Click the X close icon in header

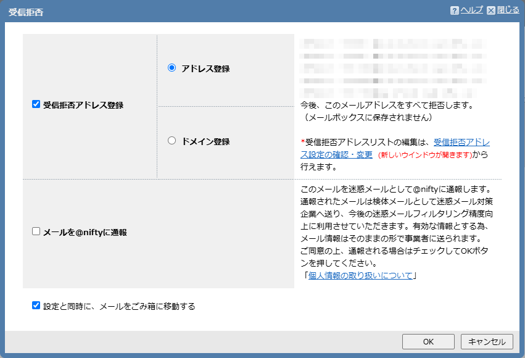[491, 10]
